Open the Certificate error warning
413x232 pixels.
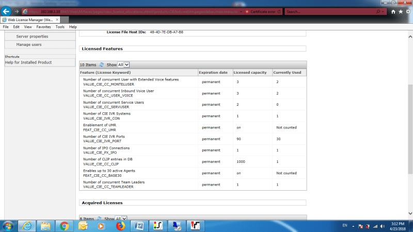261,11
